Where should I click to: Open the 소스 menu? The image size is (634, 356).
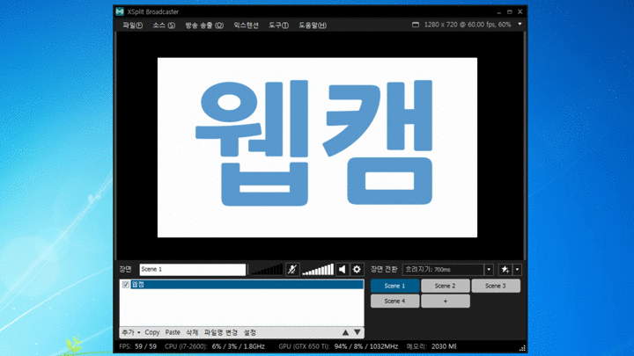click(164, 25)
